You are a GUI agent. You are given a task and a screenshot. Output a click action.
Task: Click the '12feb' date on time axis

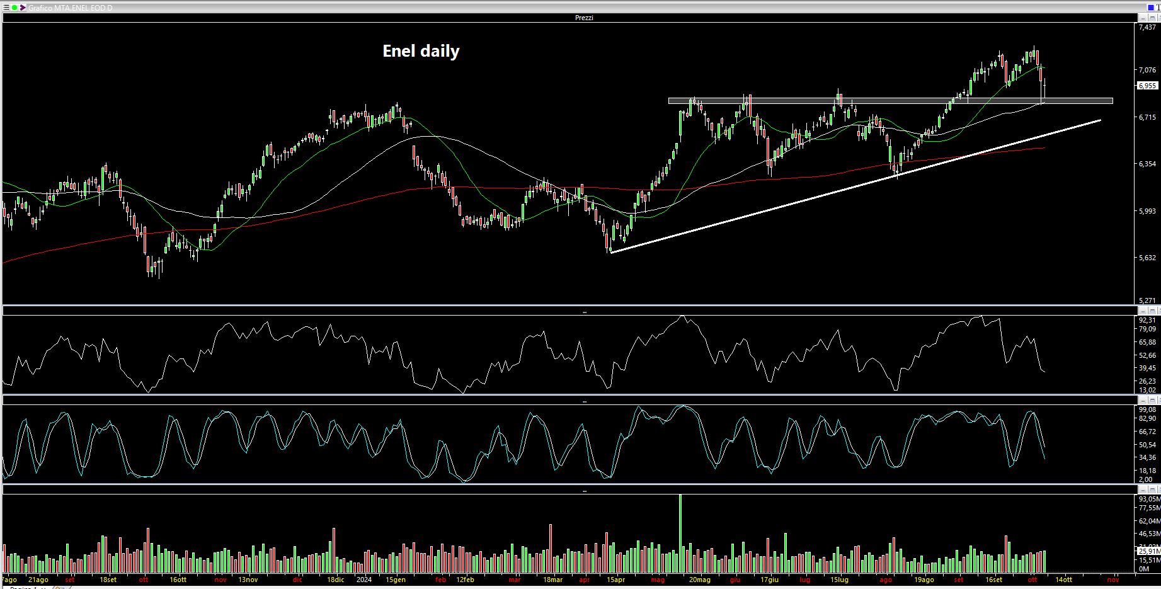click(x=465, y=580)
